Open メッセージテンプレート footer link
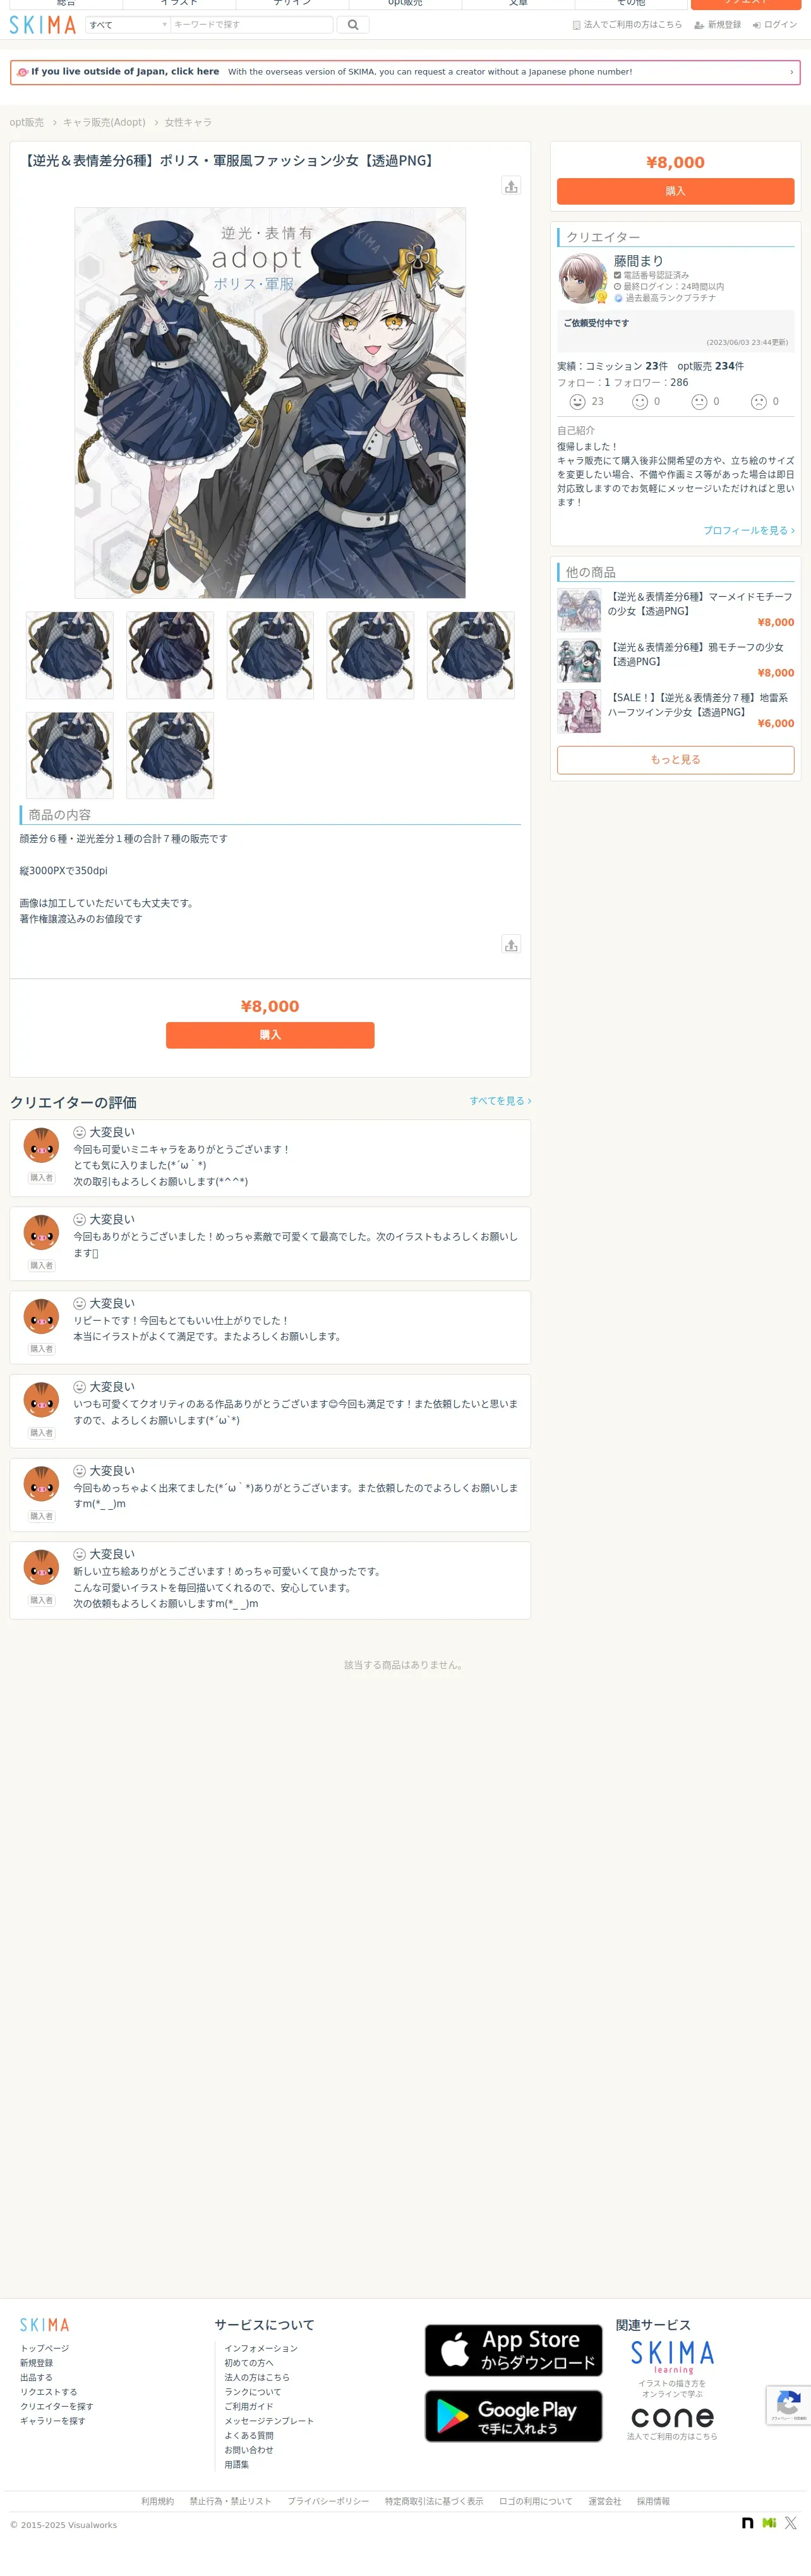Image resolution: width=811 pixels, height=2576 pixels. (x=269, y=2421)
